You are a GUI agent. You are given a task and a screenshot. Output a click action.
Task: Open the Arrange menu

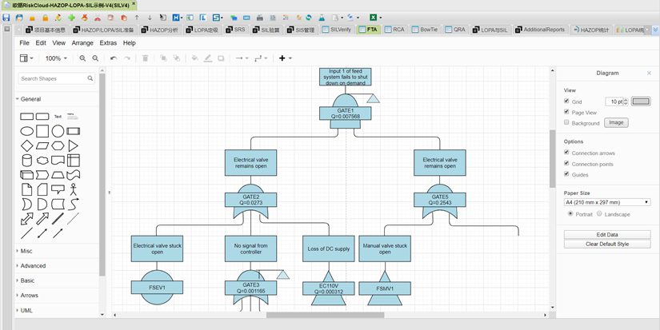tap(82, 42)
